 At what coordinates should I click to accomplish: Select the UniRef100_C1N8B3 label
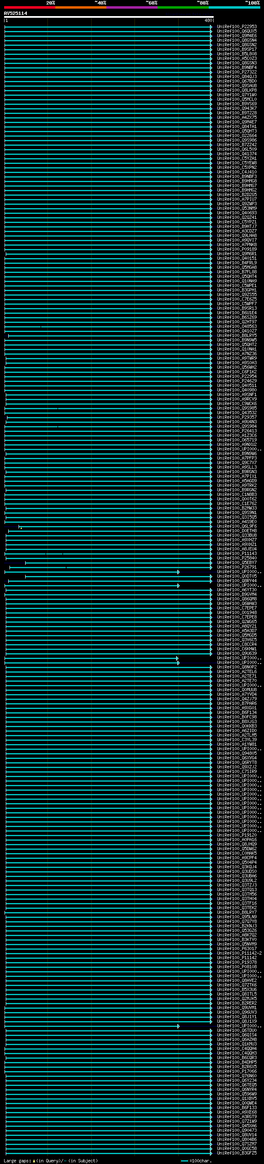[x=236, y=494]
